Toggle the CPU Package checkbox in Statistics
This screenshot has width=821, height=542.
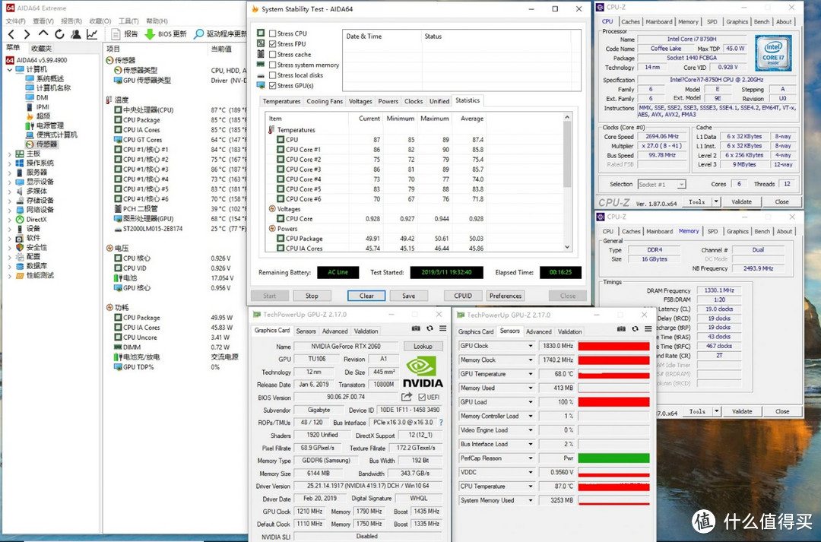(x=281, y=239)
